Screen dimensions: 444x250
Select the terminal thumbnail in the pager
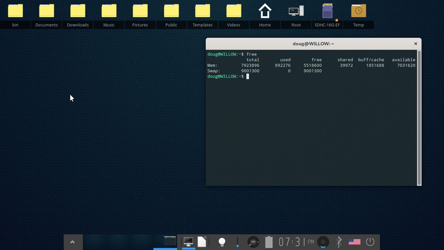click(170, 241)
